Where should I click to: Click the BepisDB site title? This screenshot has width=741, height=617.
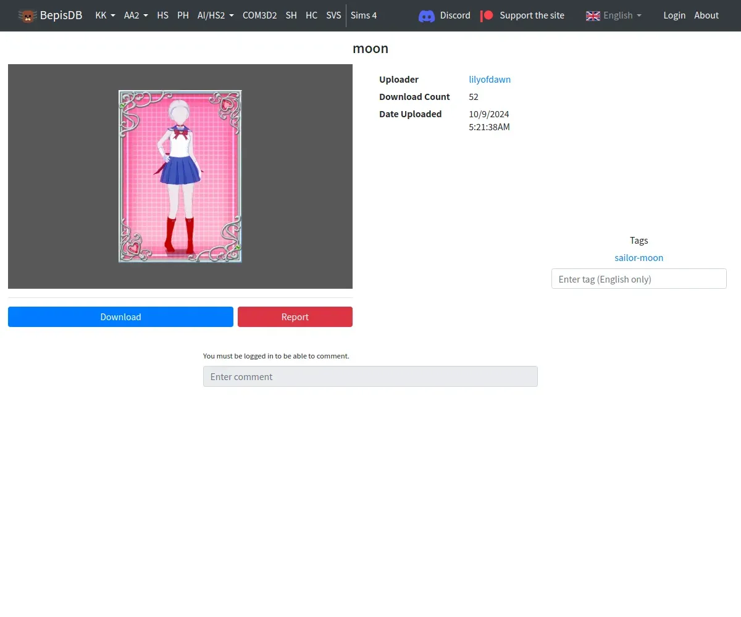[61, 15]
